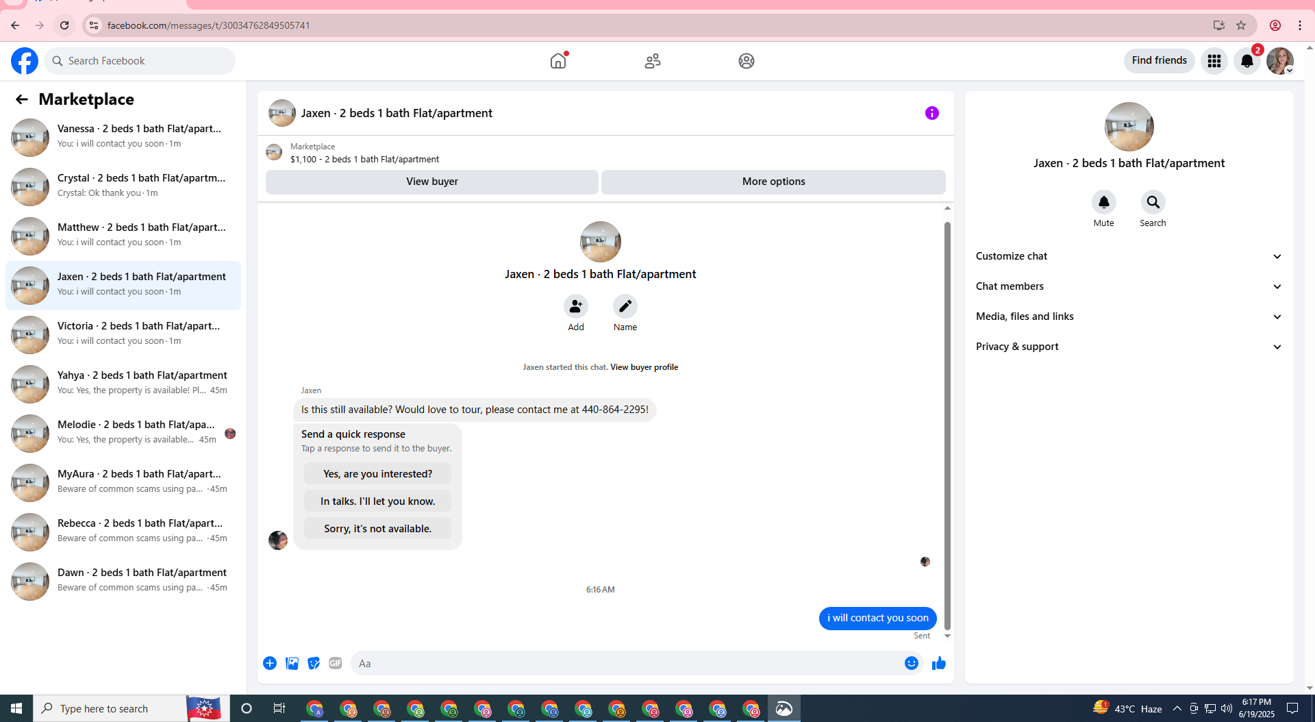The height and width of the screenshot is (722, 1315).
Task: Edit the chat name with the pencil icon
Action: click(x=625, y=306)
